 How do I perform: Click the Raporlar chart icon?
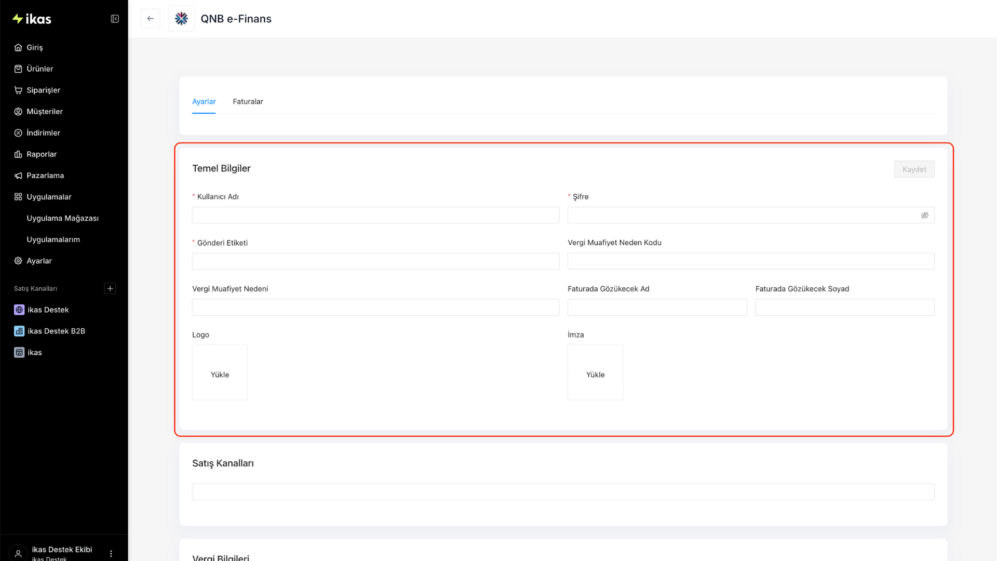pyautogui.click(x=18, y=154)
